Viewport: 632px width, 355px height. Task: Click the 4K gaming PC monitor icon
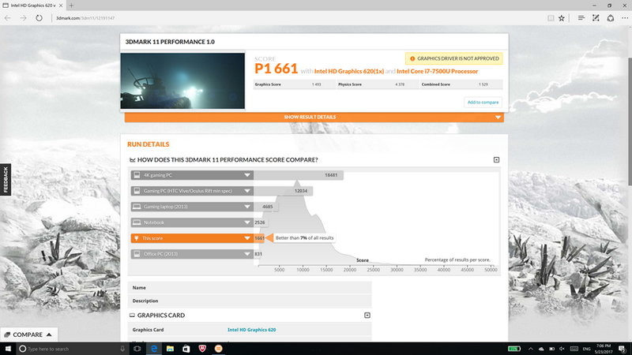coord(137,175)
